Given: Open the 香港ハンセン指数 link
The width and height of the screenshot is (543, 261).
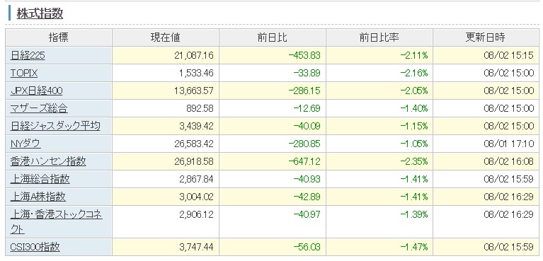Looking at the screenshot, I should pos(48,161).
